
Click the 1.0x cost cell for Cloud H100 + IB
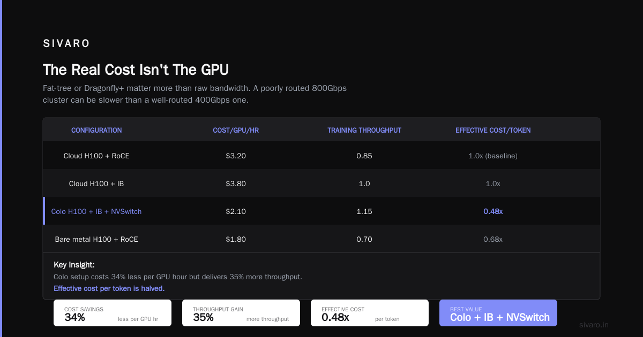coord(493,184)
